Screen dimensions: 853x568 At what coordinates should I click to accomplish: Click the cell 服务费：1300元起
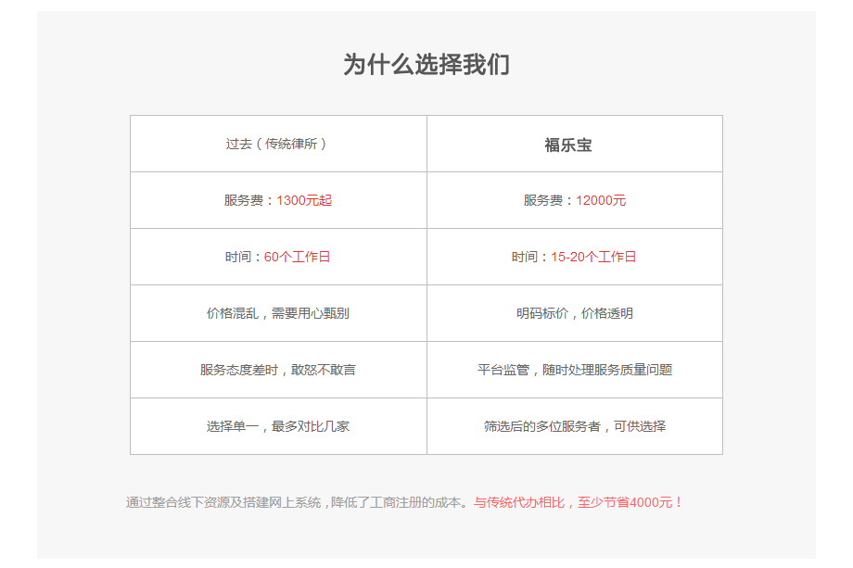point(278,200)
